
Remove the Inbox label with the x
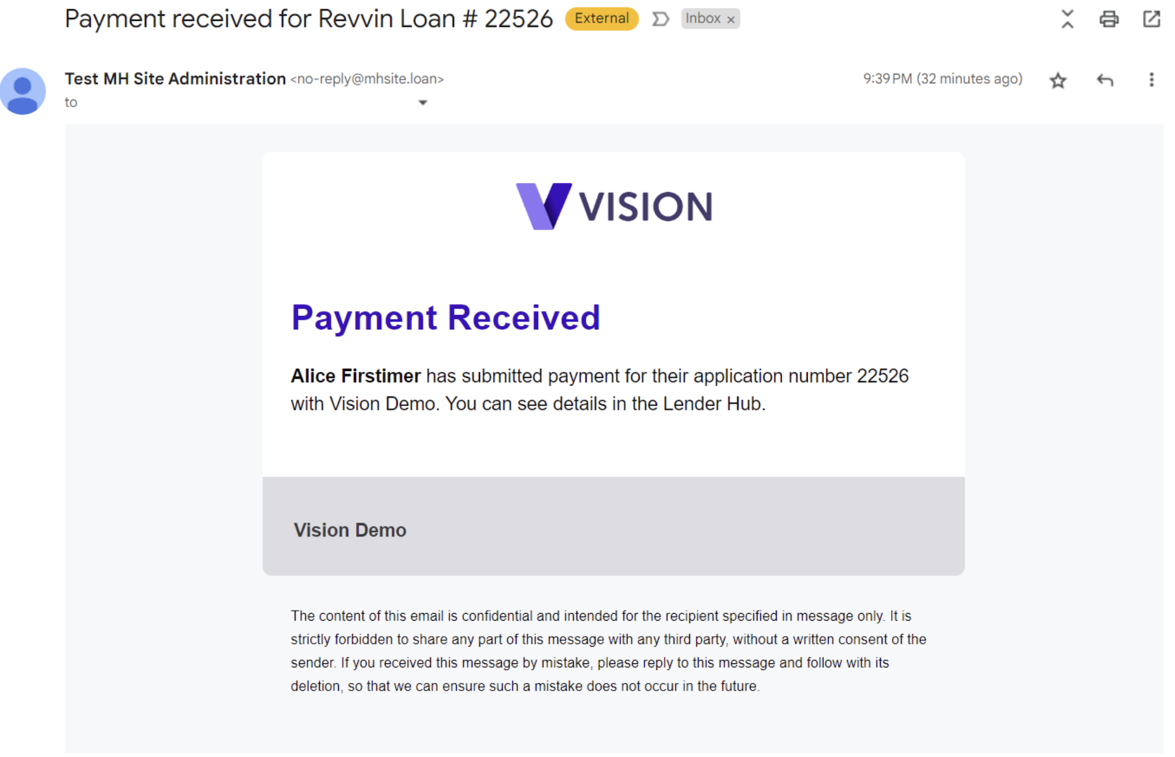[731, 20]
